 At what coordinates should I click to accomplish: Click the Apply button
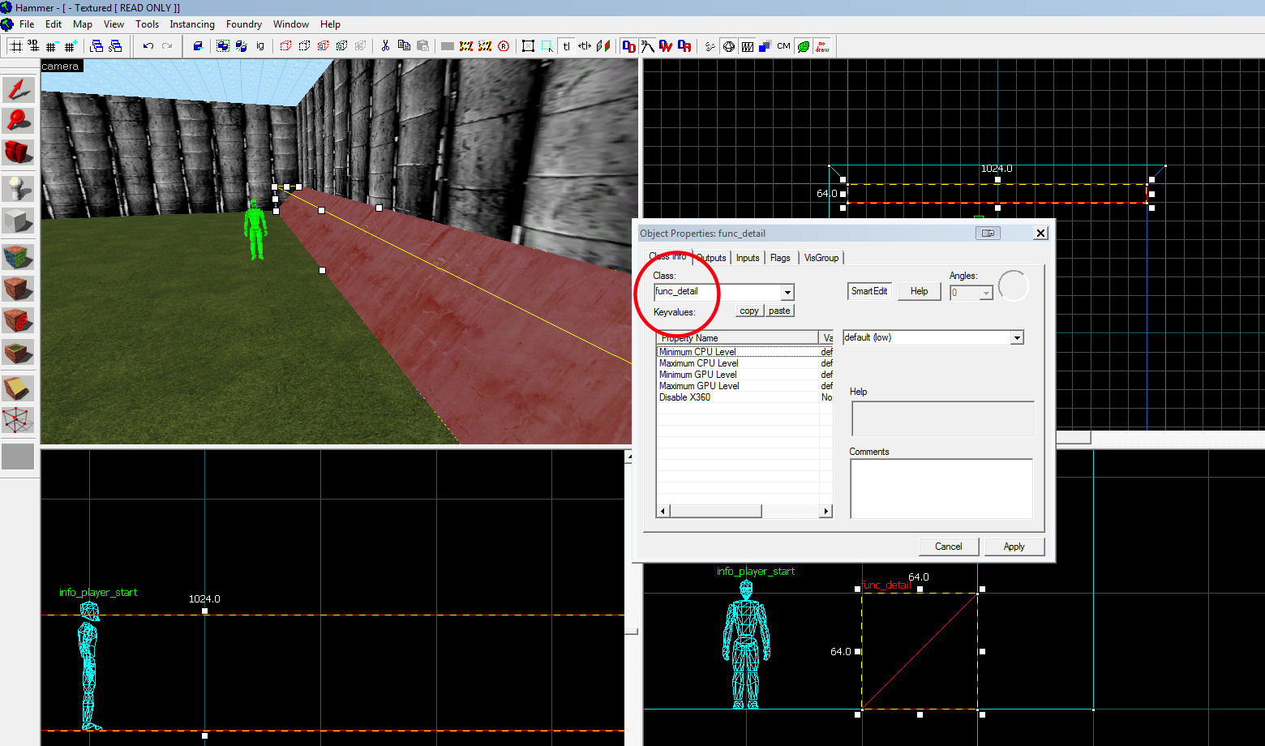pyautogui.click(x=1014, y=547)
